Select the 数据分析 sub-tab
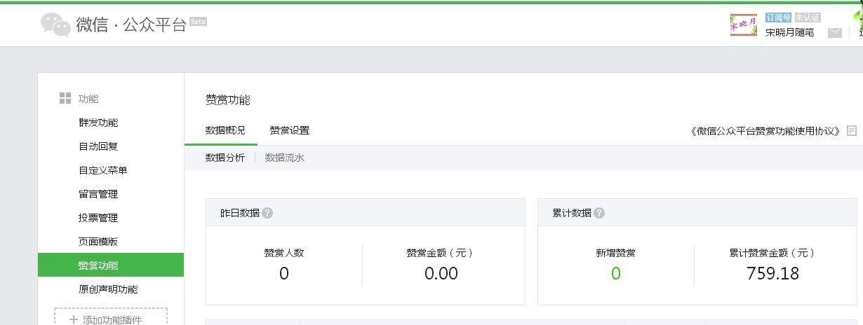The width and height of the screenshot is (863, 325). 225,158
